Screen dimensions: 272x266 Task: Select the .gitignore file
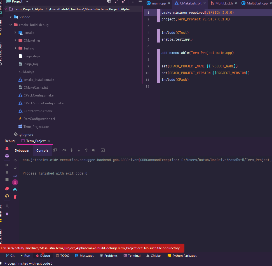tap(26, 135)
